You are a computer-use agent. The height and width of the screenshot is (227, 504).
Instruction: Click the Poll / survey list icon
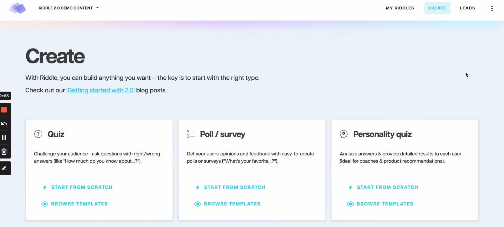click(x=191, y=134)
